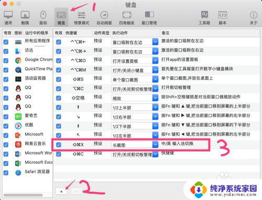Viewport: 262px width, 200px height.
Task: Open the 缩放 action dropdown
Action: (155, 98)
